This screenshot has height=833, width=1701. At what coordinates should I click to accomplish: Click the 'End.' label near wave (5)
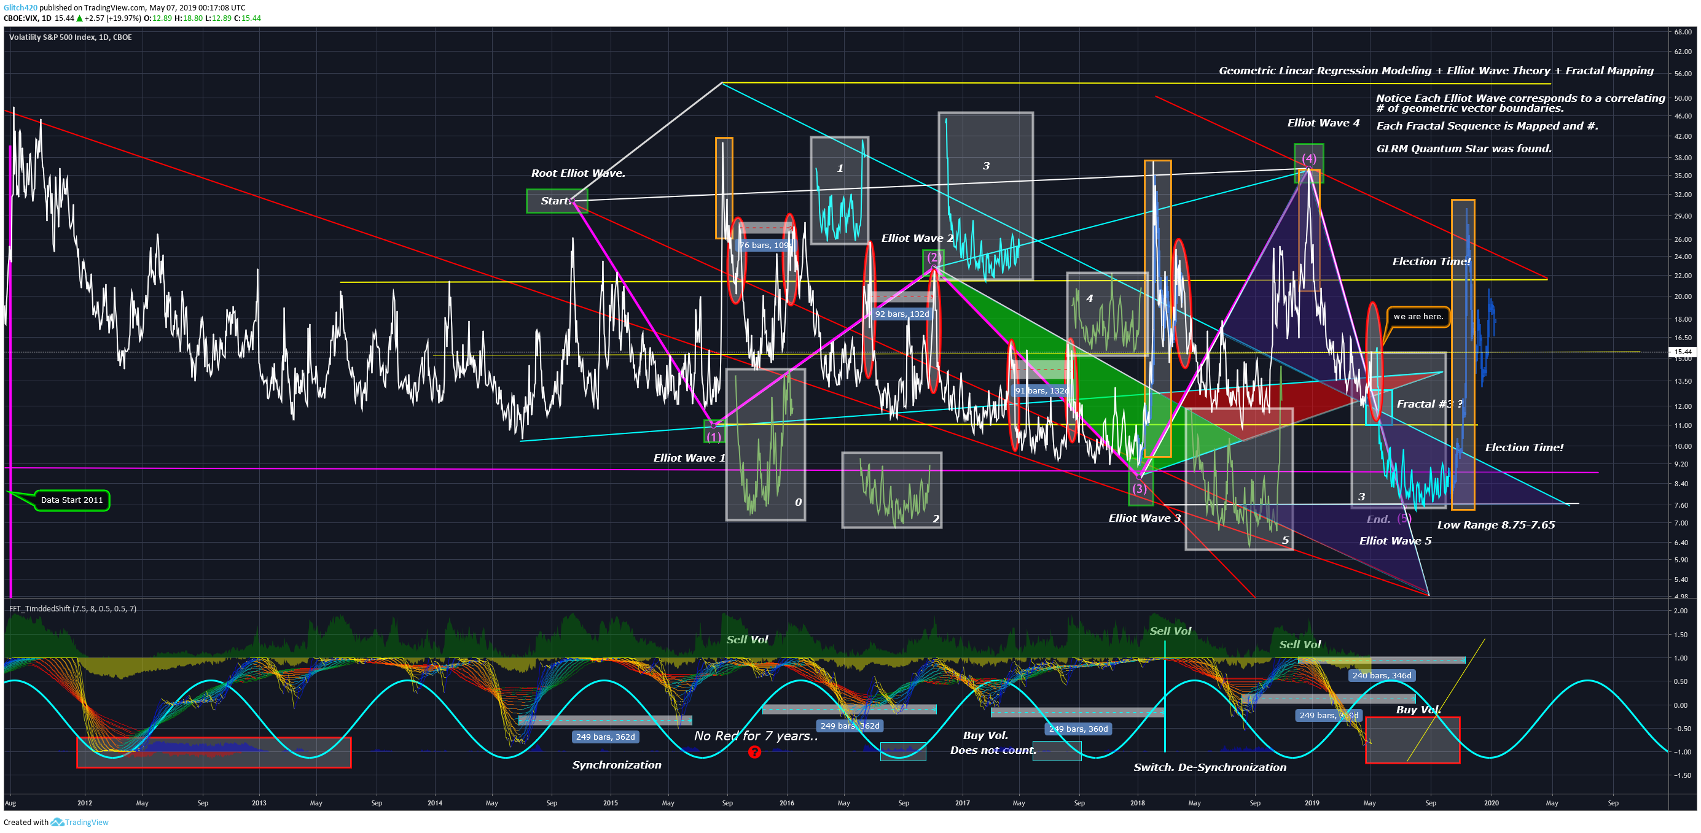(x=1378, y=519)
